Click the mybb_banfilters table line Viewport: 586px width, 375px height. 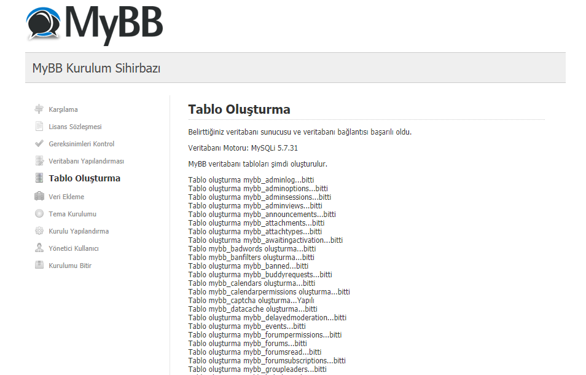251,257
